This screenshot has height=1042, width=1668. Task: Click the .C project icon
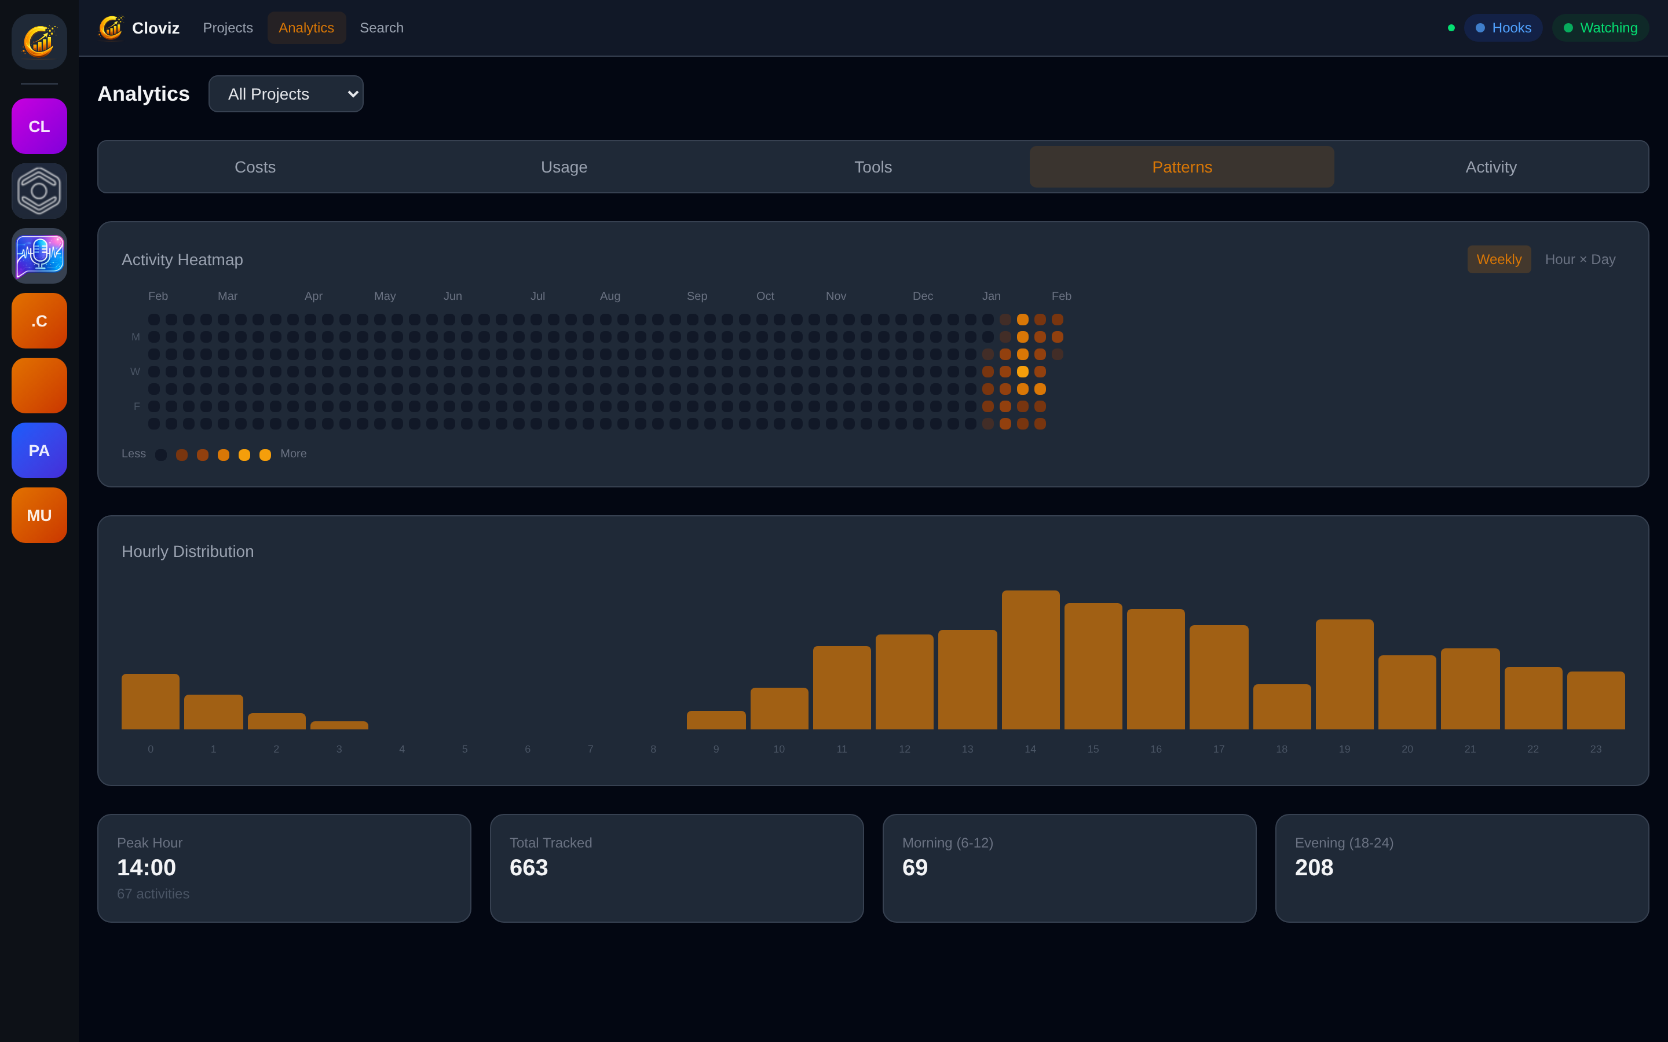coord(39,321)
